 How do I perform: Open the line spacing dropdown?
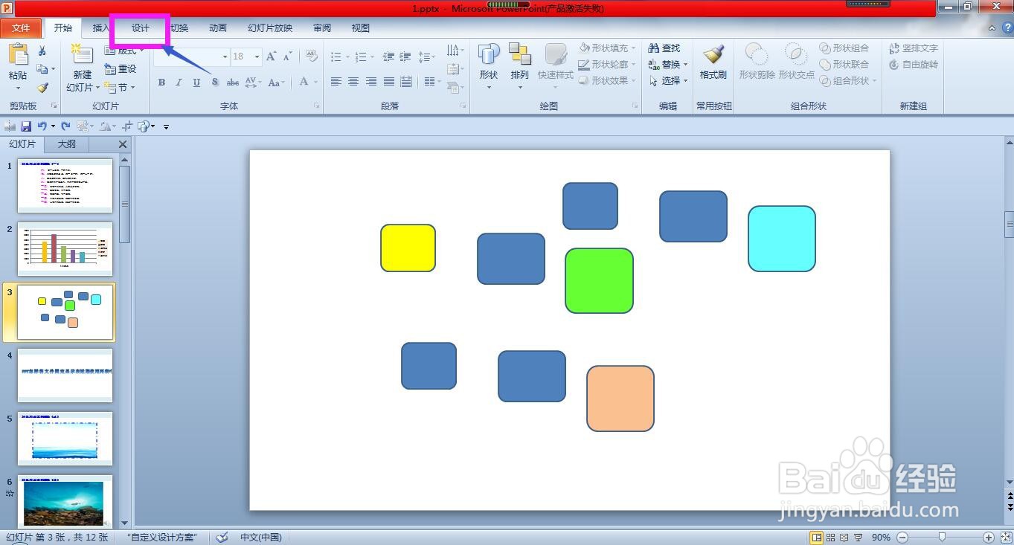tap(427, 57)
